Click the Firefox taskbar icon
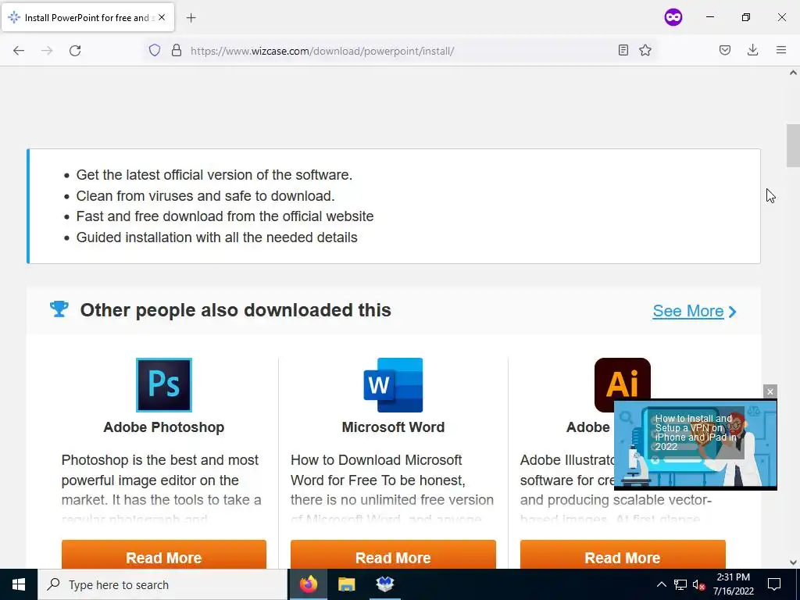The height and width of the screenshot is (600, 800). 308,584
